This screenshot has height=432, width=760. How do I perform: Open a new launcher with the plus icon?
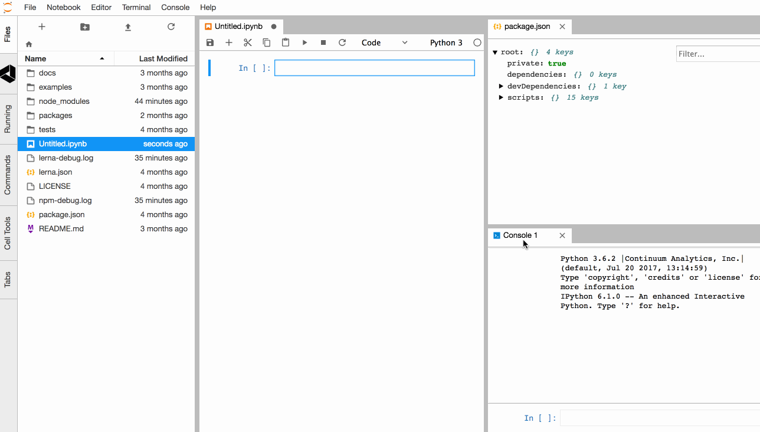[41, 27]
